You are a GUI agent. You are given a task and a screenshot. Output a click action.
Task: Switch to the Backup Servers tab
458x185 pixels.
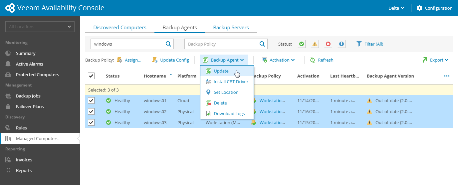click(x=231, y=28)
